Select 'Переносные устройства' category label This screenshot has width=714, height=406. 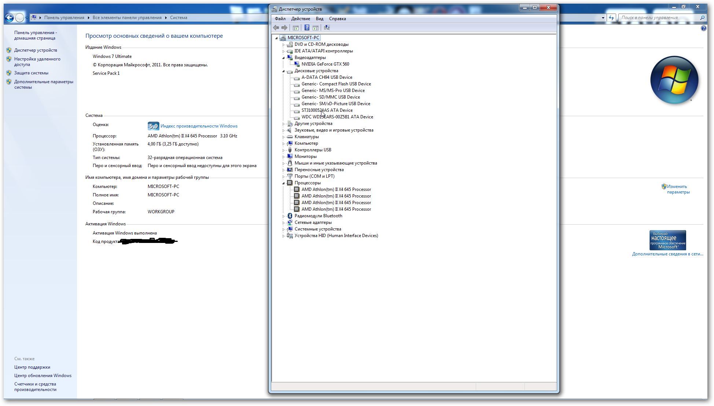[319, 170]
